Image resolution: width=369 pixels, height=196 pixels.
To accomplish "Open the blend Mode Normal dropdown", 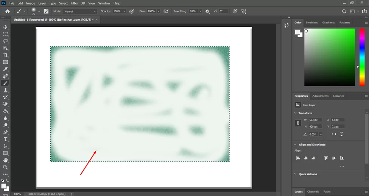I will click(x=80, y=11).
